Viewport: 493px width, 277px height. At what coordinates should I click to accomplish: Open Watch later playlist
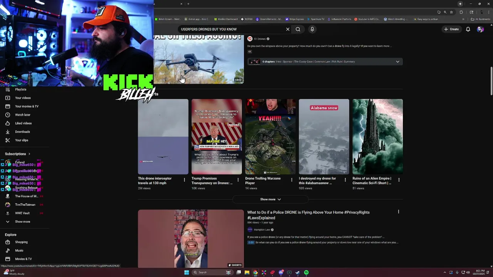(x=22, y=115)
